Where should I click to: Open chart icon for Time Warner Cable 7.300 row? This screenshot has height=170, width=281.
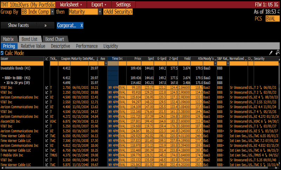point(47,141)
